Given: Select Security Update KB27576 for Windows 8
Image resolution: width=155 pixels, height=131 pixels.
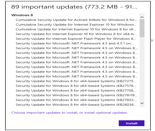Looking at the screenshot, I should click(x=76, y=86).
